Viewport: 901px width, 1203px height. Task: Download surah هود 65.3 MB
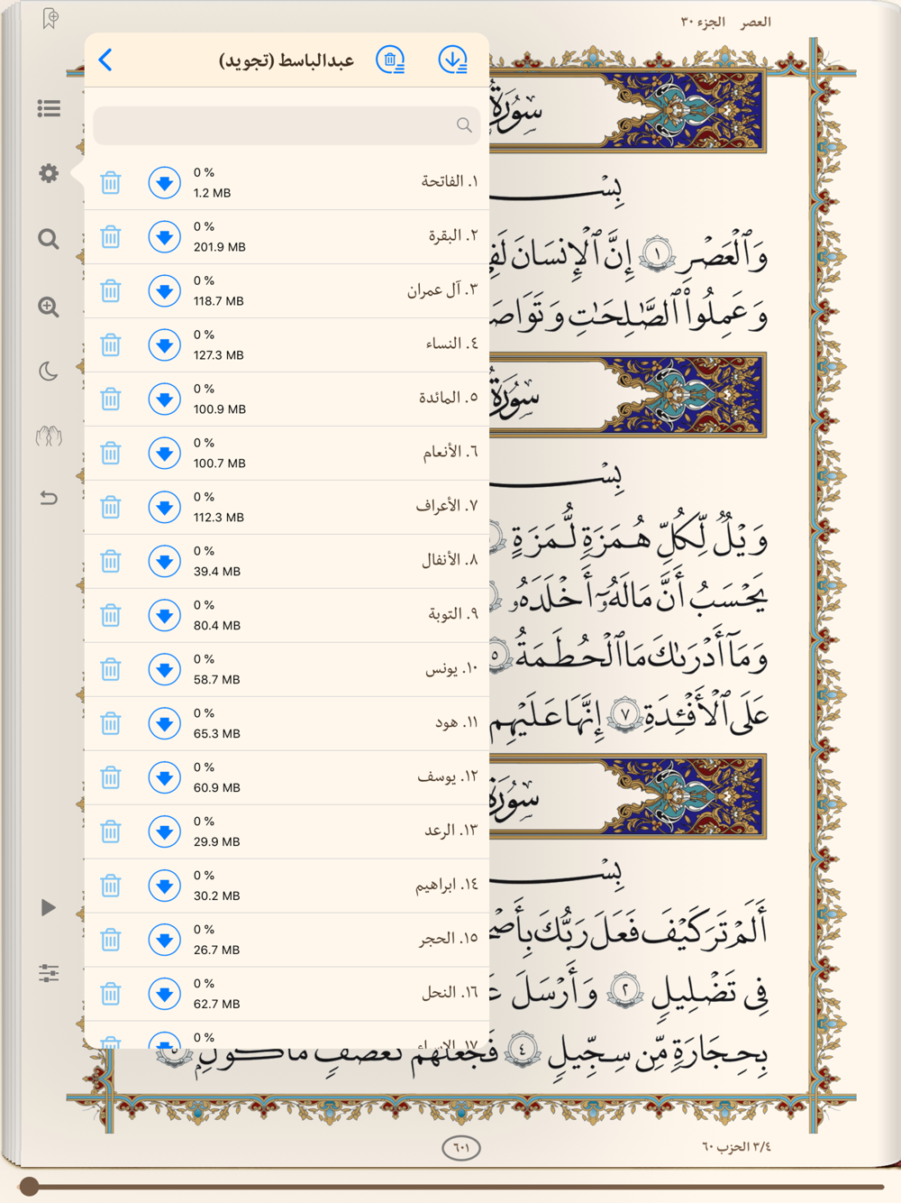pyautogui.click(x=164, y=724)
